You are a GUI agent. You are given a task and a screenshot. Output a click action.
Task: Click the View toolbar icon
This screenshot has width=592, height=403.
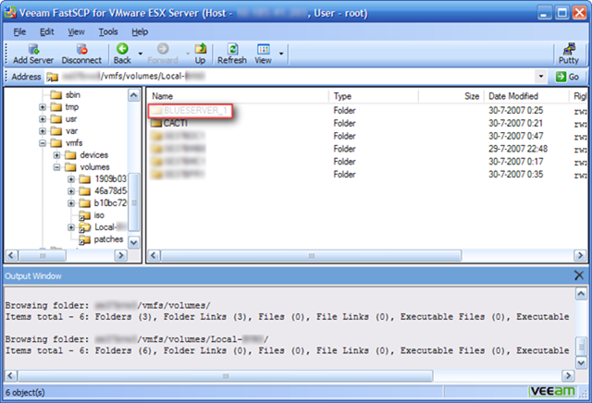(x=264, y=53)
